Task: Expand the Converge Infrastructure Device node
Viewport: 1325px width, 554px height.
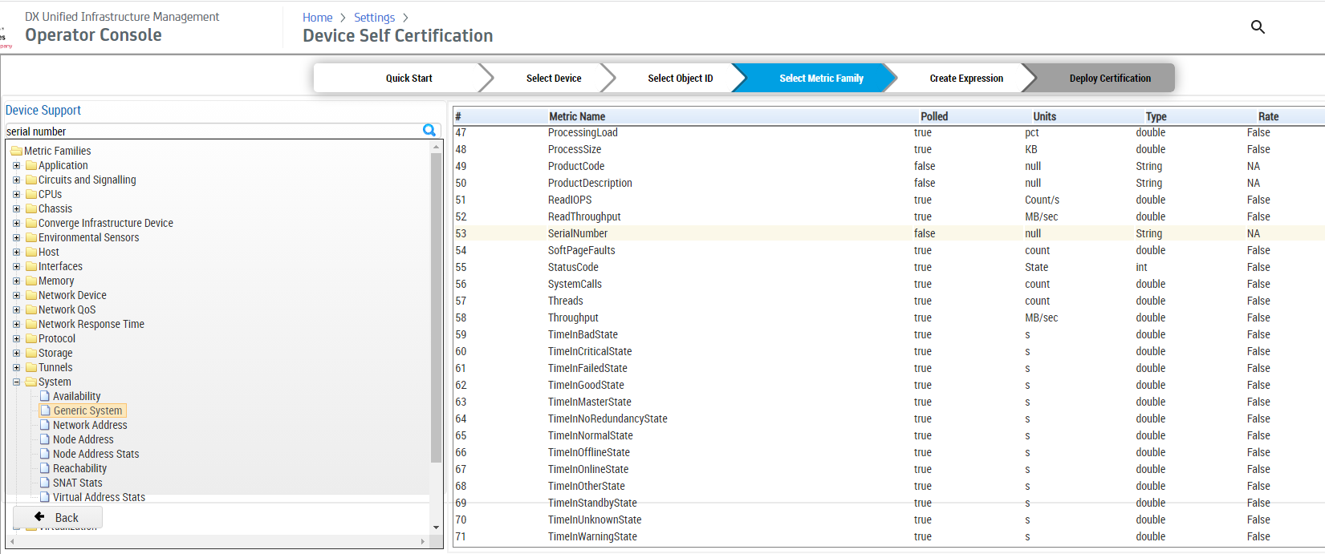Action: pos(16,223)
